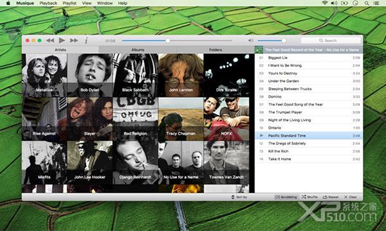Toggle Scrobbling on or off
Screen dimensions: 386x231
(286, 197)
